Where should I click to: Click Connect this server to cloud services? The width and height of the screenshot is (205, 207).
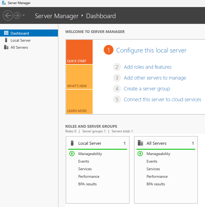point(162,100)
